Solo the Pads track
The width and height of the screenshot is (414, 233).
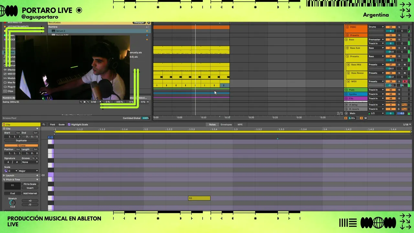[x=399, y=90]
